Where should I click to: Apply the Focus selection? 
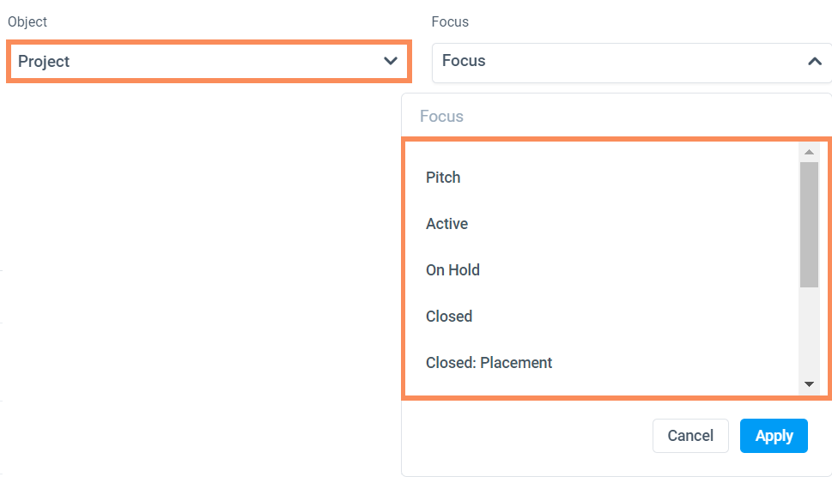(774, 436)
